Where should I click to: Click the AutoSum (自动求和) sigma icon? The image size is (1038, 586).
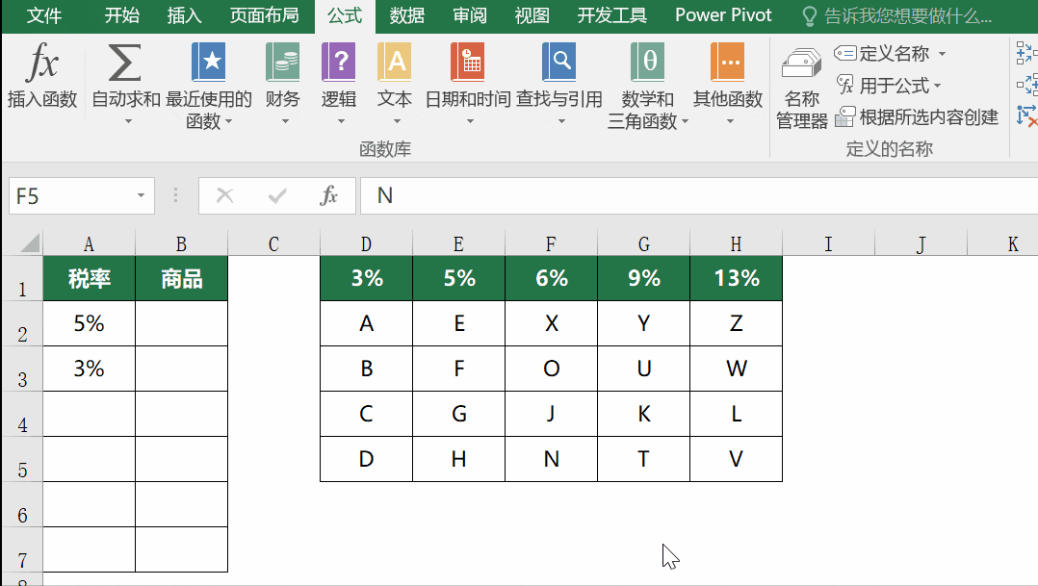coord(124,63)
